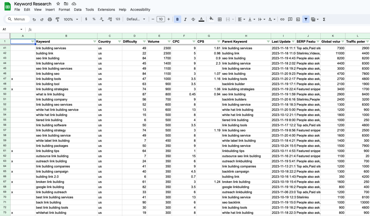Viewport: 370px width, 216px height.
Task: Open the Data menu
Action: point(78,10)
